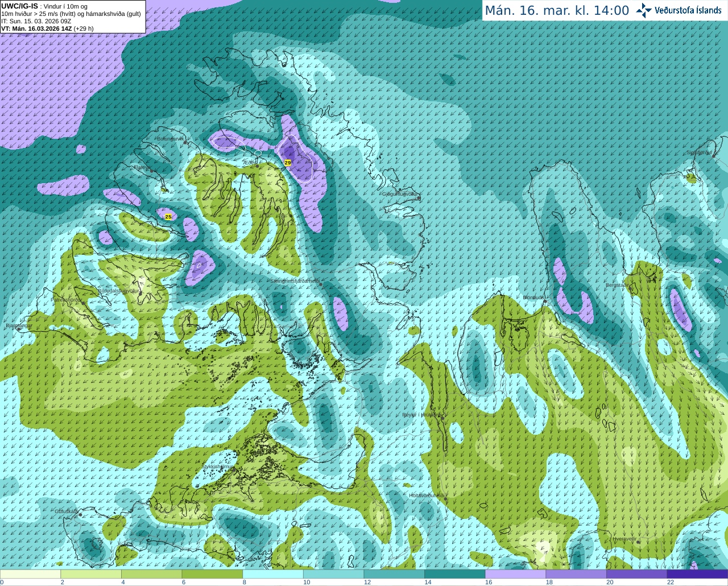The width and height of the screenshot is (728, 586).
Task: Click the Gufuskálar station label
Action: click(x=67, y=511)
